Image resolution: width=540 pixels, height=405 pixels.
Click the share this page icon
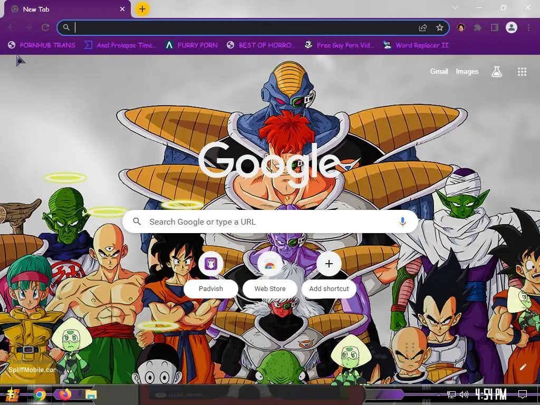(423, 27)
